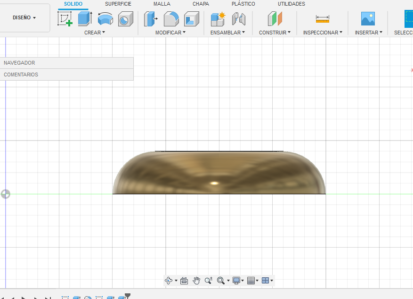The image size is (413, 299).
Task: Select the Fillet tool in Modificar
Action: click(171, 19)
